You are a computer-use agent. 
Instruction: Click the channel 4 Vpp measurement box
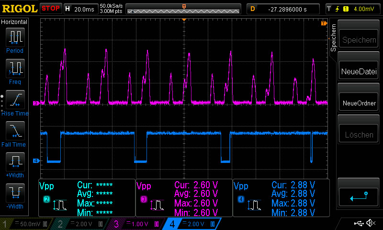pyautogui.click(x=281, y=198)
